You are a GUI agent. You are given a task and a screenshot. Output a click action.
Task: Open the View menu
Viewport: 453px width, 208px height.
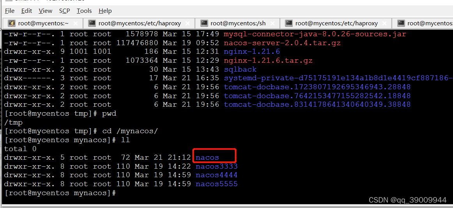(x=45, y=11)
